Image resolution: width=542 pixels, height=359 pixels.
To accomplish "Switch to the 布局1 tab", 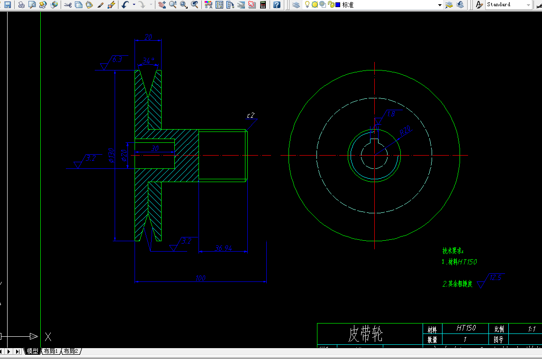I will pyautogui.click(x=51, y=351).
